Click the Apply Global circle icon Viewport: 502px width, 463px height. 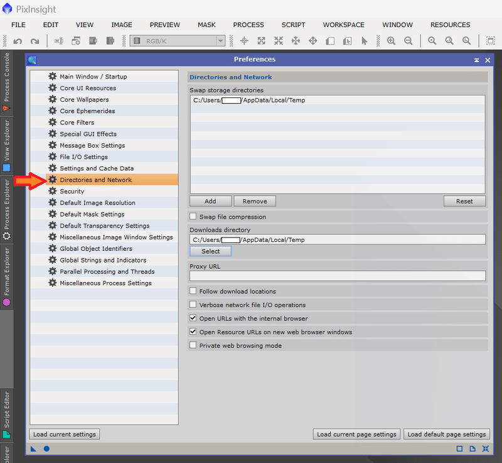tap(46, 449)
